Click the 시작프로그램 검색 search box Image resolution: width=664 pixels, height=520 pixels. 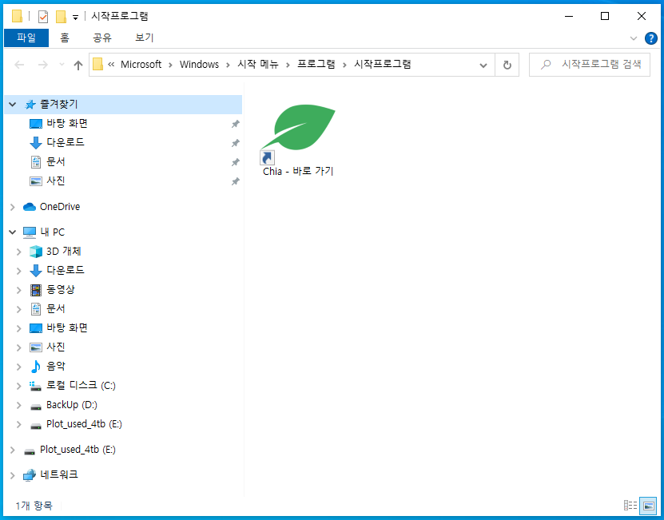590,65
